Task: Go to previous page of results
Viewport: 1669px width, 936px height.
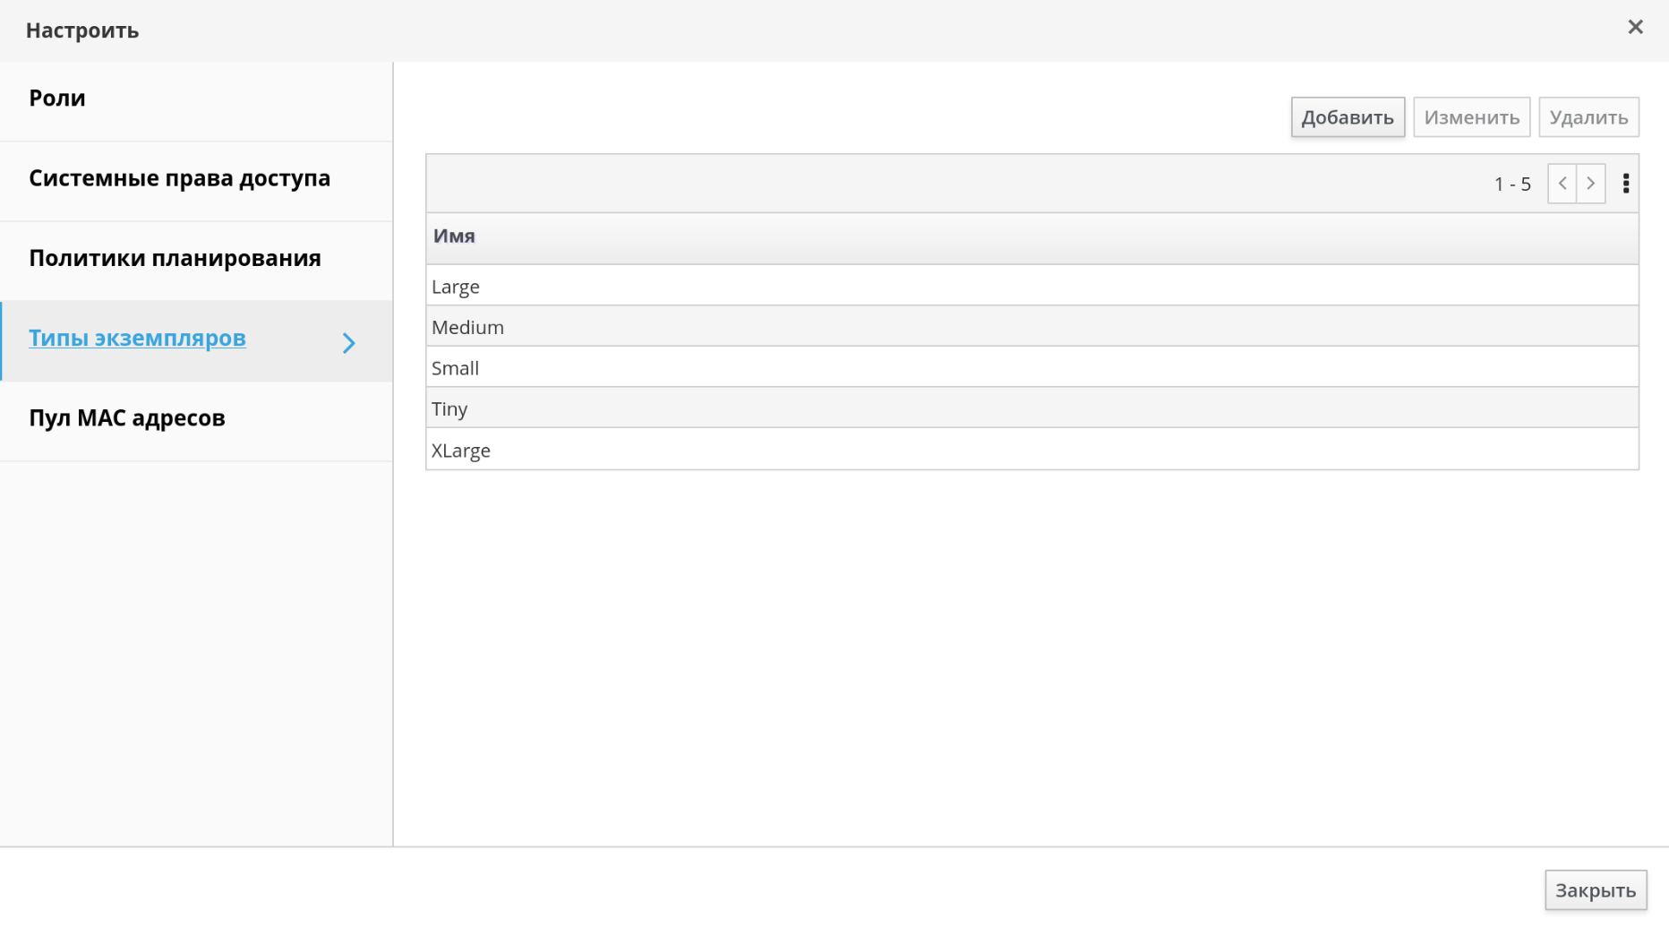Action: pyautogui.click(x=1562, y=184)
